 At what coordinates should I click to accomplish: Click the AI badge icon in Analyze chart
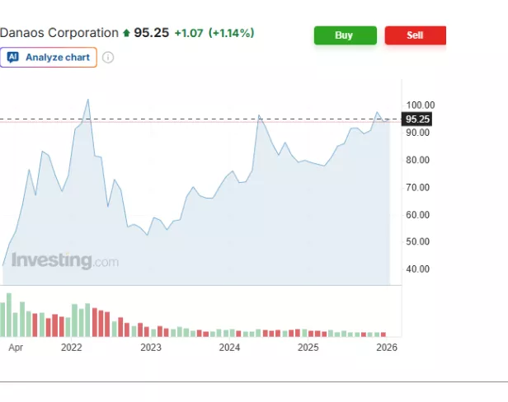pyautogui.click(x=13, y=58)
